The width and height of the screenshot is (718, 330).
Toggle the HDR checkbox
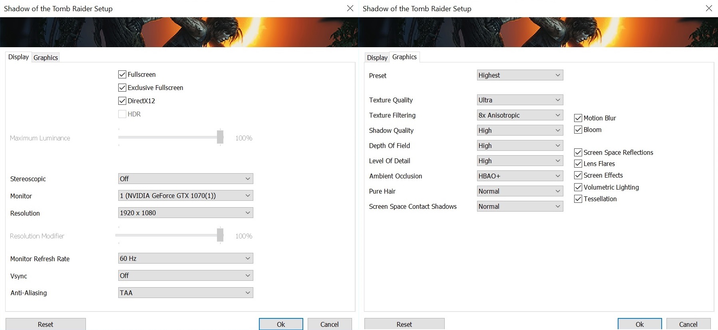click(x=122, y=114)
